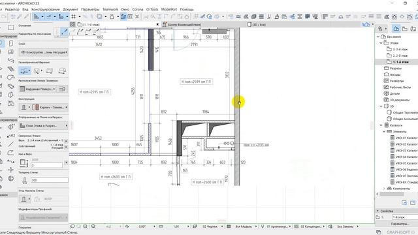The image size is (418, 235).
Task: Select the Polyline tool in the toolbox
Action: (11, 153)
